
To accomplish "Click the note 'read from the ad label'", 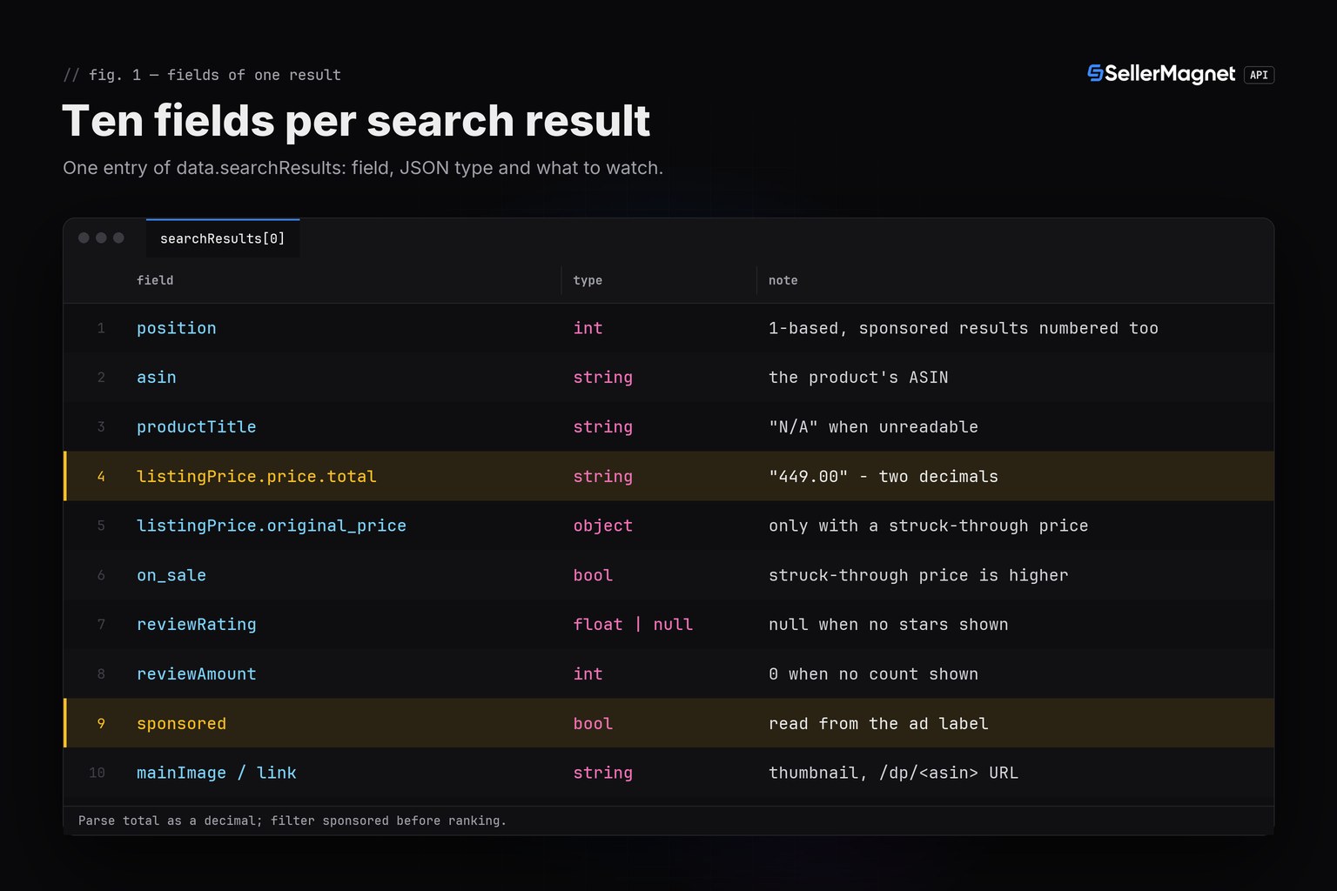I will click(x=879, y=724).
